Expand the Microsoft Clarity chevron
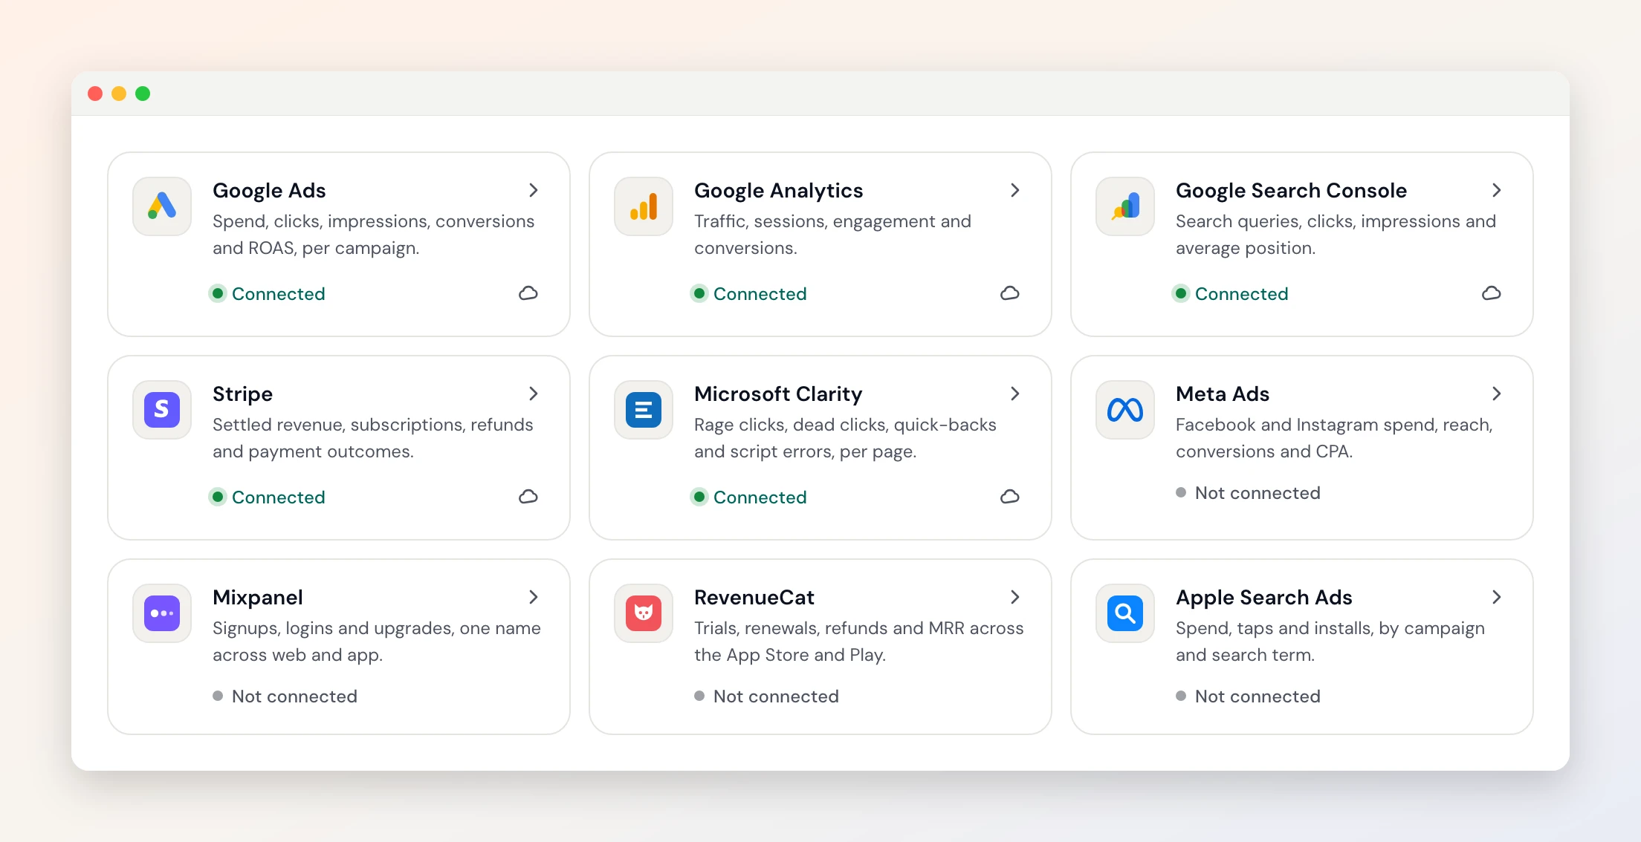Screen dimensions: 1641x842 pyautogui.click(x=1015, y=394)
